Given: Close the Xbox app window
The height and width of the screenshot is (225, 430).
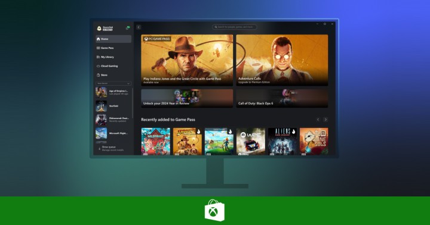Looking at the screenshot, I should tap(332, 24).
